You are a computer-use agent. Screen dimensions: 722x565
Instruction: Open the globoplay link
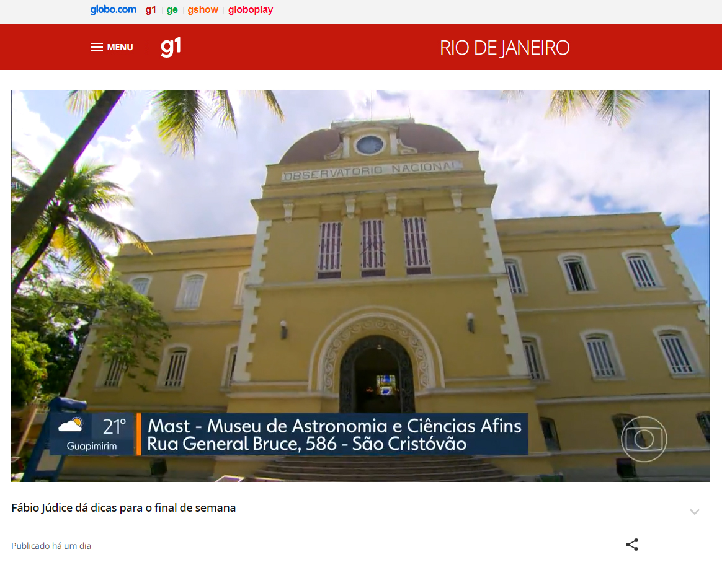point(251,10)
